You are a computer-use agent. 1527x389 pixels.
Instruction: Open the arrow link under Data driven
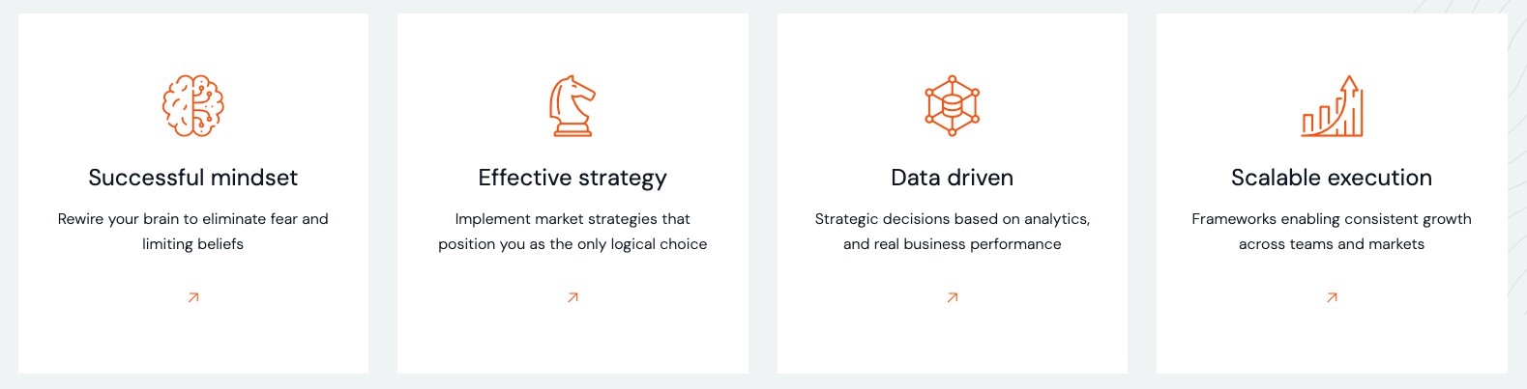pos(953,297)
